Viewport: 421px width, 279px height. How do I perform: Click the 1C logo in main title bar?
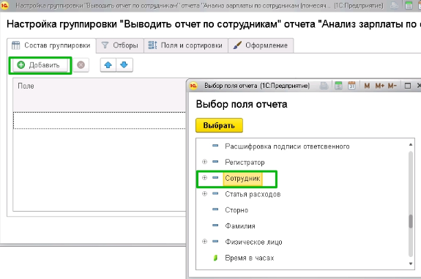pyautogui.click(x=5, y=5)
